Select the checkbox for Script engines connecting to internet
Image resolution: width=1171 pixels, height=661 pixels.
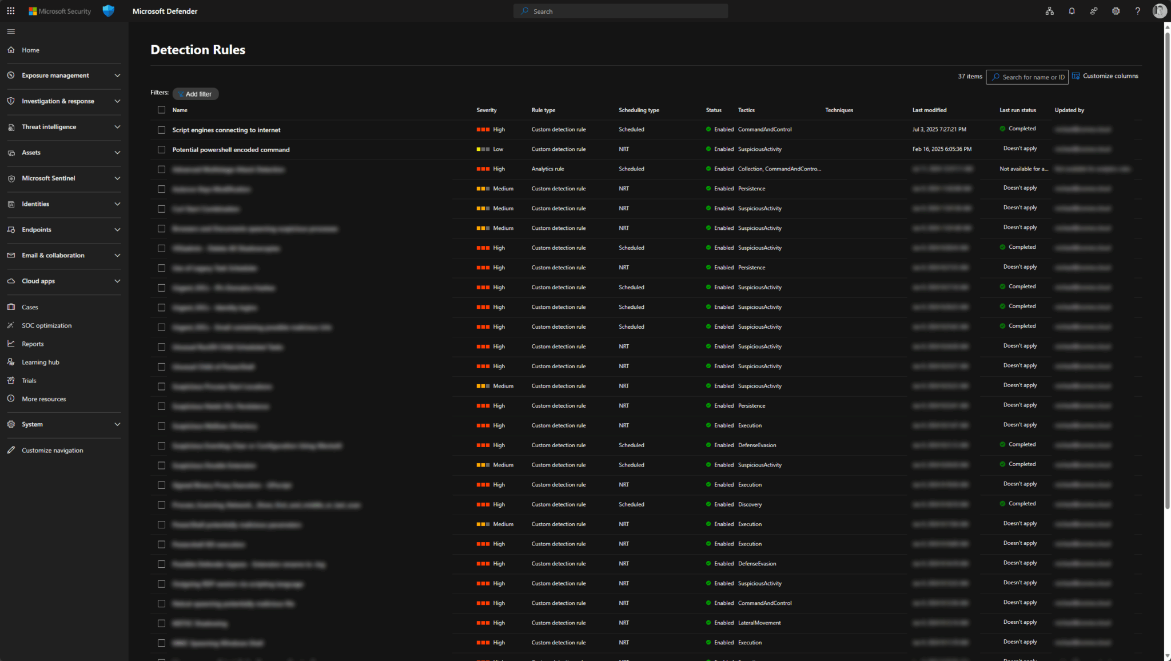click(x=162, y=130)
